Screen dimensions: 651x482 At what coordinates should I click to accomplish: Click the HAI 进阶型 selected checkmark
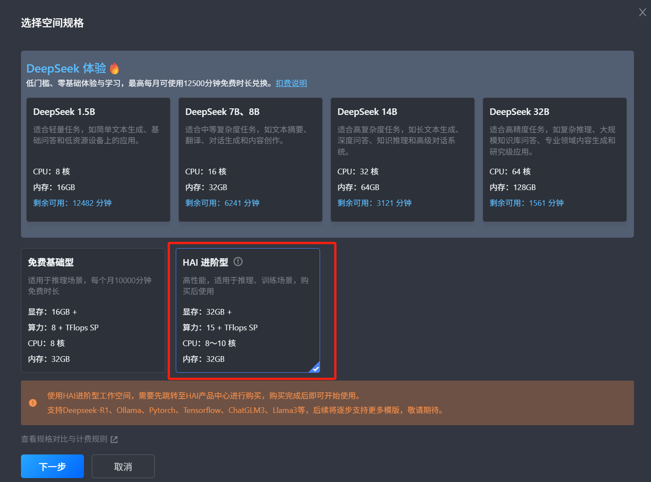(315, 368)
